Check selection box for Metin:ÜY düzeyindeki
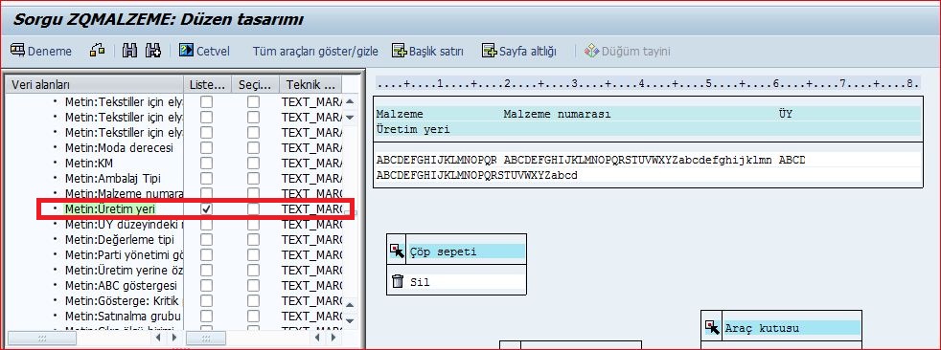This screenshot has width=941, height=350. pos(254,224)
